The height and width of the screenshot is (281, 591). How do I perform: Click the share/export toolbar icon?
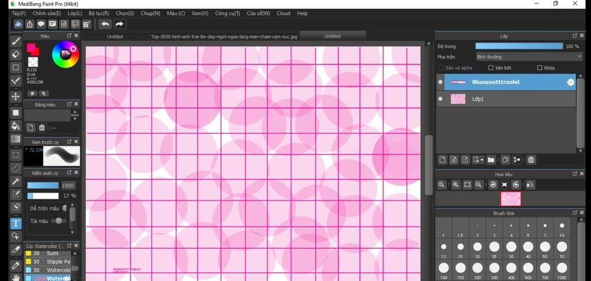click(30, 24)
